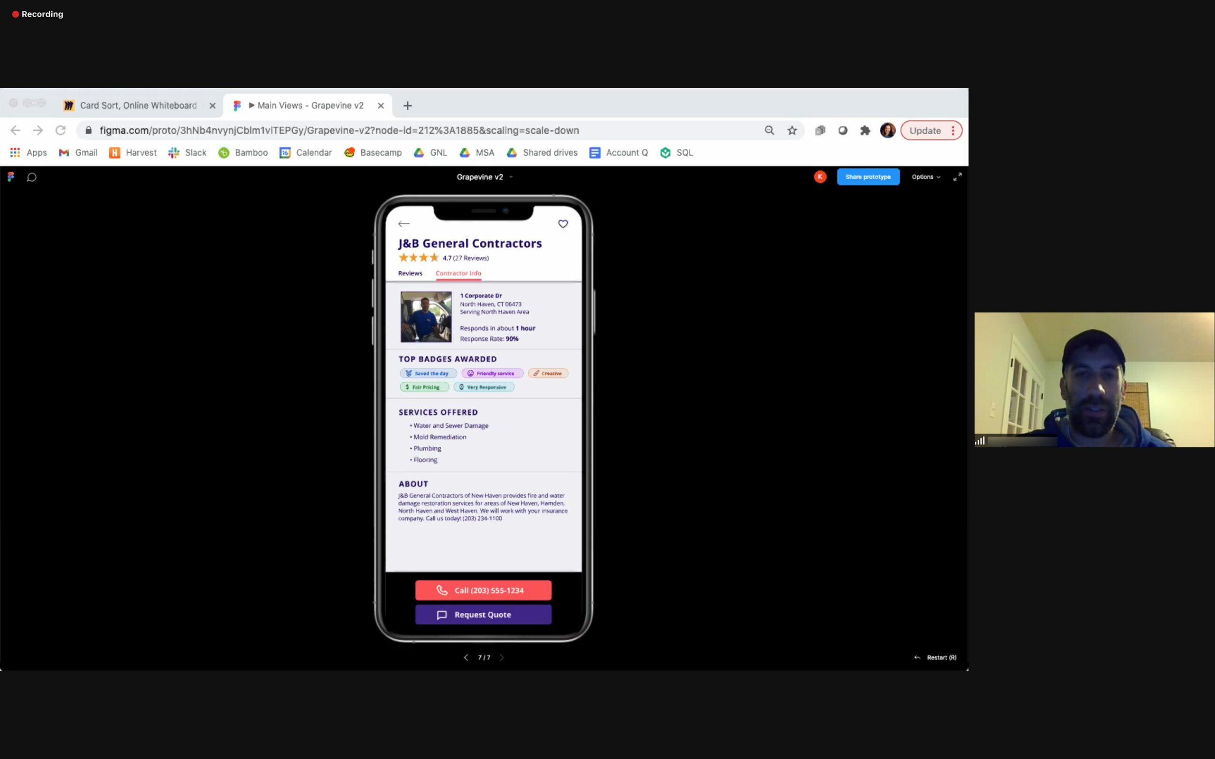The width and height of the screenshot is (1215, 759).
Task: Click the back arrow in phone mockup
Action: point(404,224)
